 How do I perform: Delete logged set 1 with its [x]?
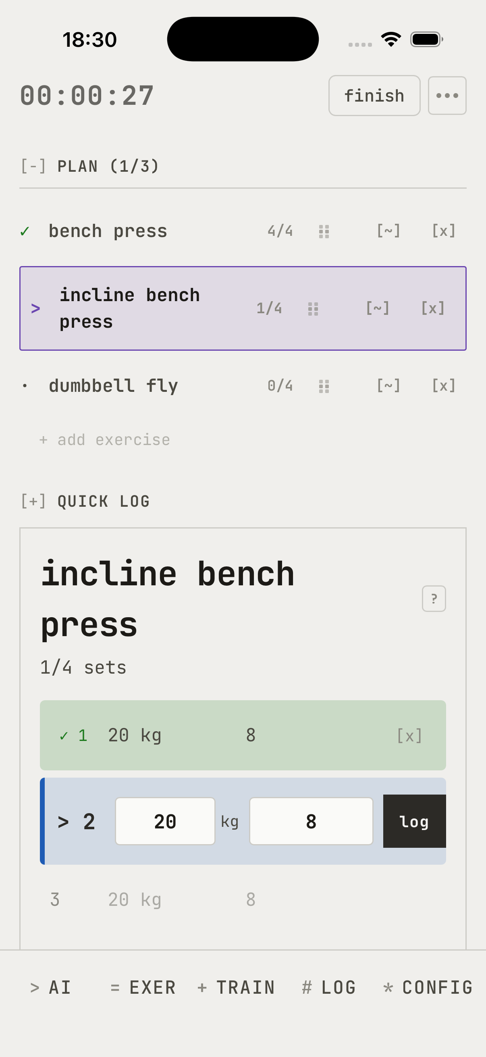coord(409,736)
